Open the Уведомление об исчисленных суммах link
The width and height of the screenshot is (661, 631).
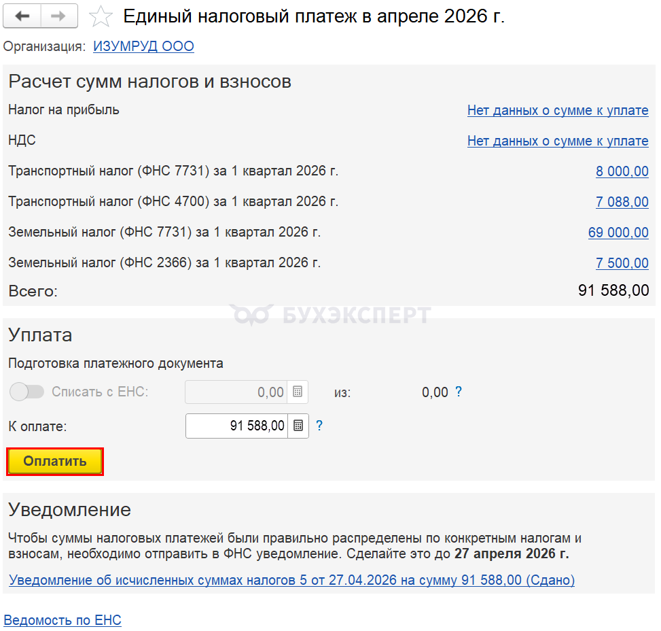click(291, 580)
